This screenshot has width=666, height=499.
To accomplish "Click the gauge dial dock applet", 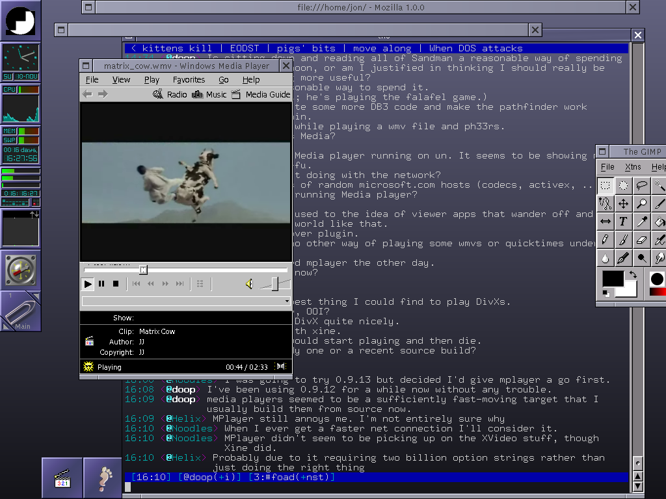I will pyautogui.click(x=20, y=270).
